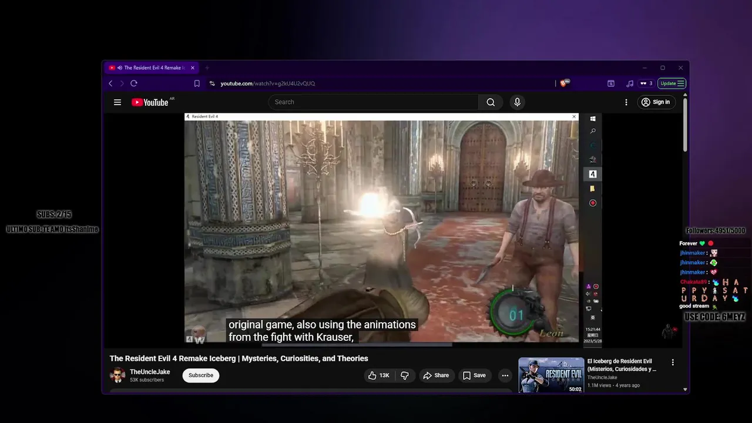The height and width of the screenshot is (423, 752).
Task: Select the Resident Evil 4 Remake tab
Action: (152, 68)
